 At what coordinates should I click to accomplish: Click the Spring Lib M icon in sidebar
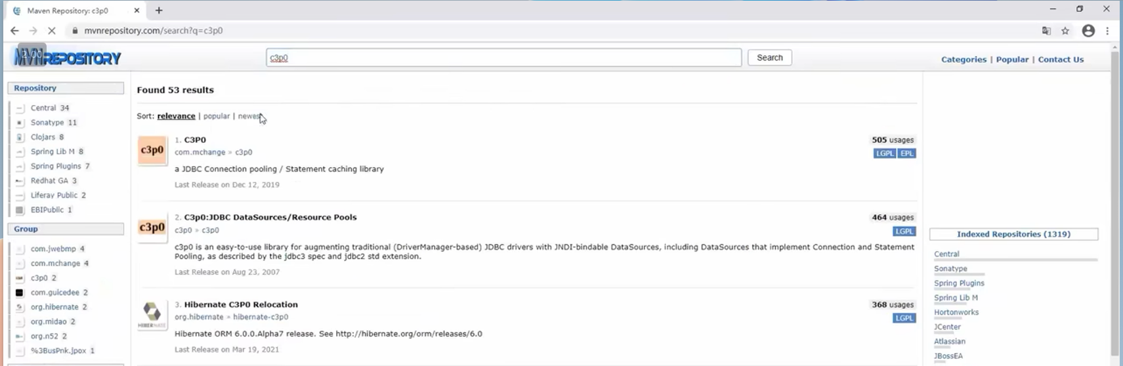20,152
